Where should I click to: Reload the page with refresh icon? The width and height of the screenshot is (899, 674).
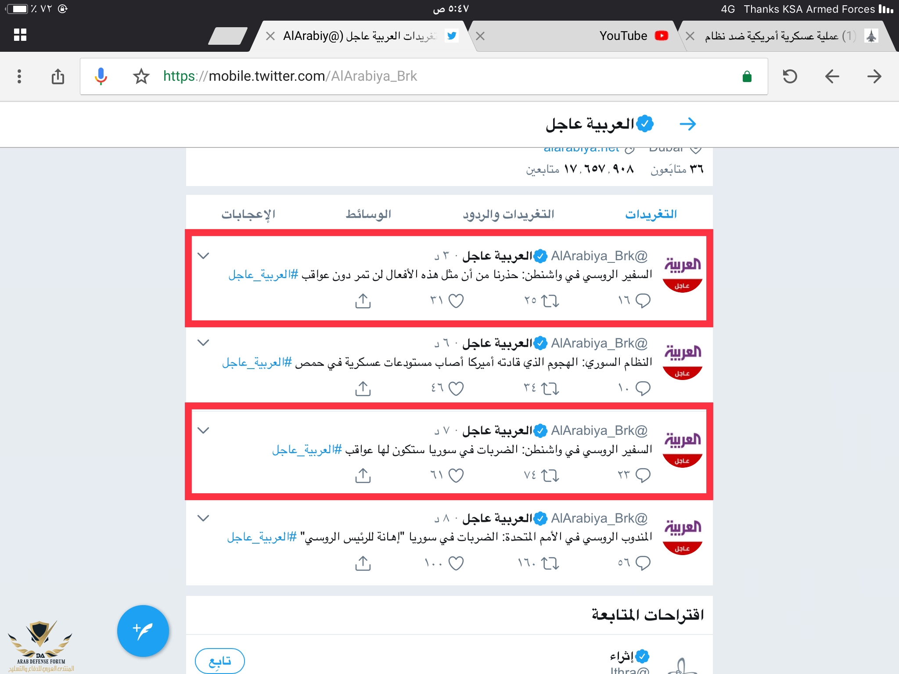(x=790, y=76)
